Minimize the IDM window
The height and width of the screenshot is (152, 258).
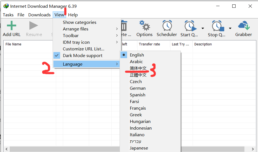pos(218,6)
